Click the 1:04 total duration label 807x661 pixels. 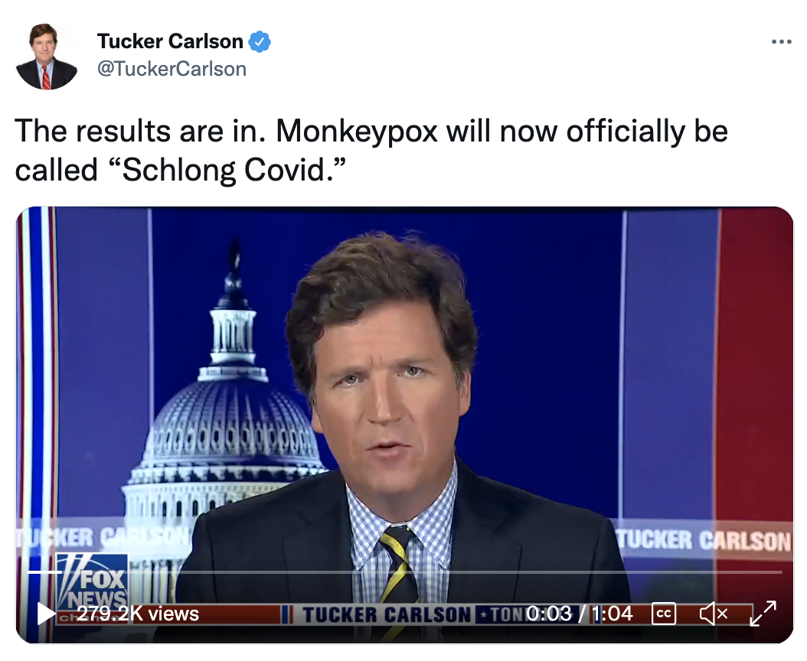pyautogui.click(x=612, y=613)
